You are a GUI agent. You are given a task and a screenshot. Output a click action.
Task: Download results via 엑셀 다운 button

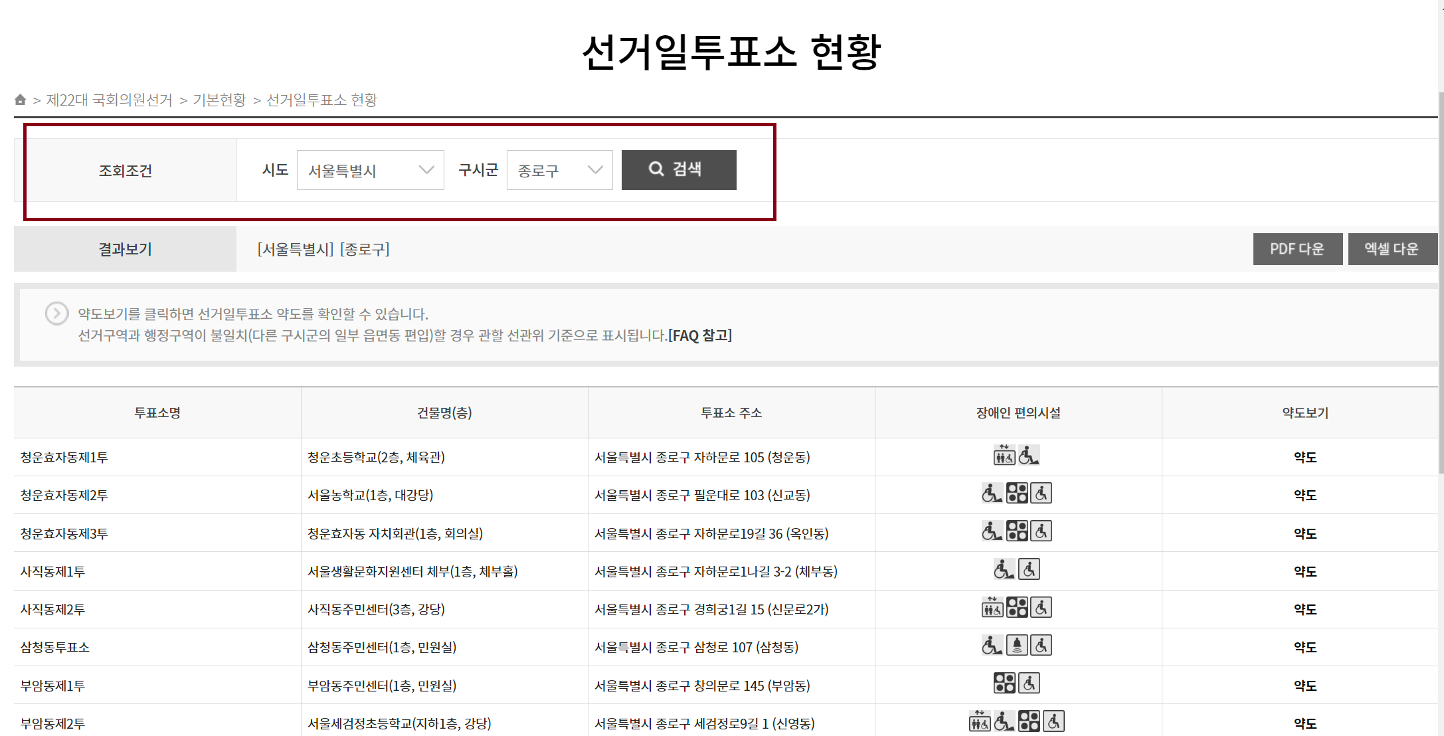click(x=1392, y=249)
